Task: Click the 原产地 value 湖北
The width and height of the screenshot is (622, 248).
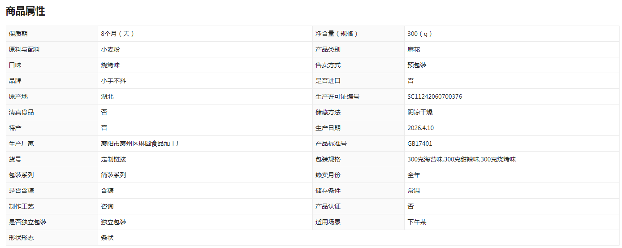Action: (x=108, y=96)
